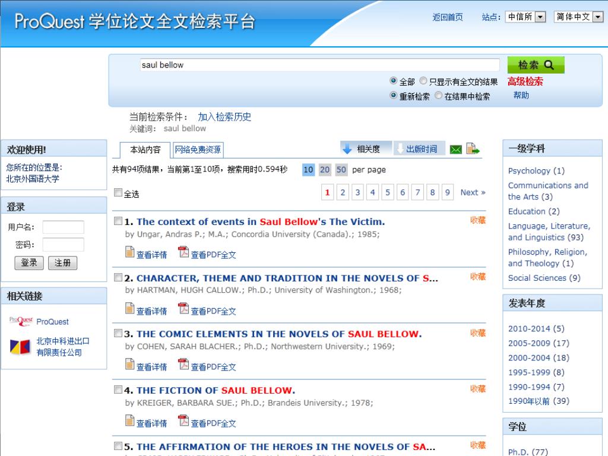Click the detail page icon for result 1
This screenshot has width=608, height=456.
tap(129, 252)
